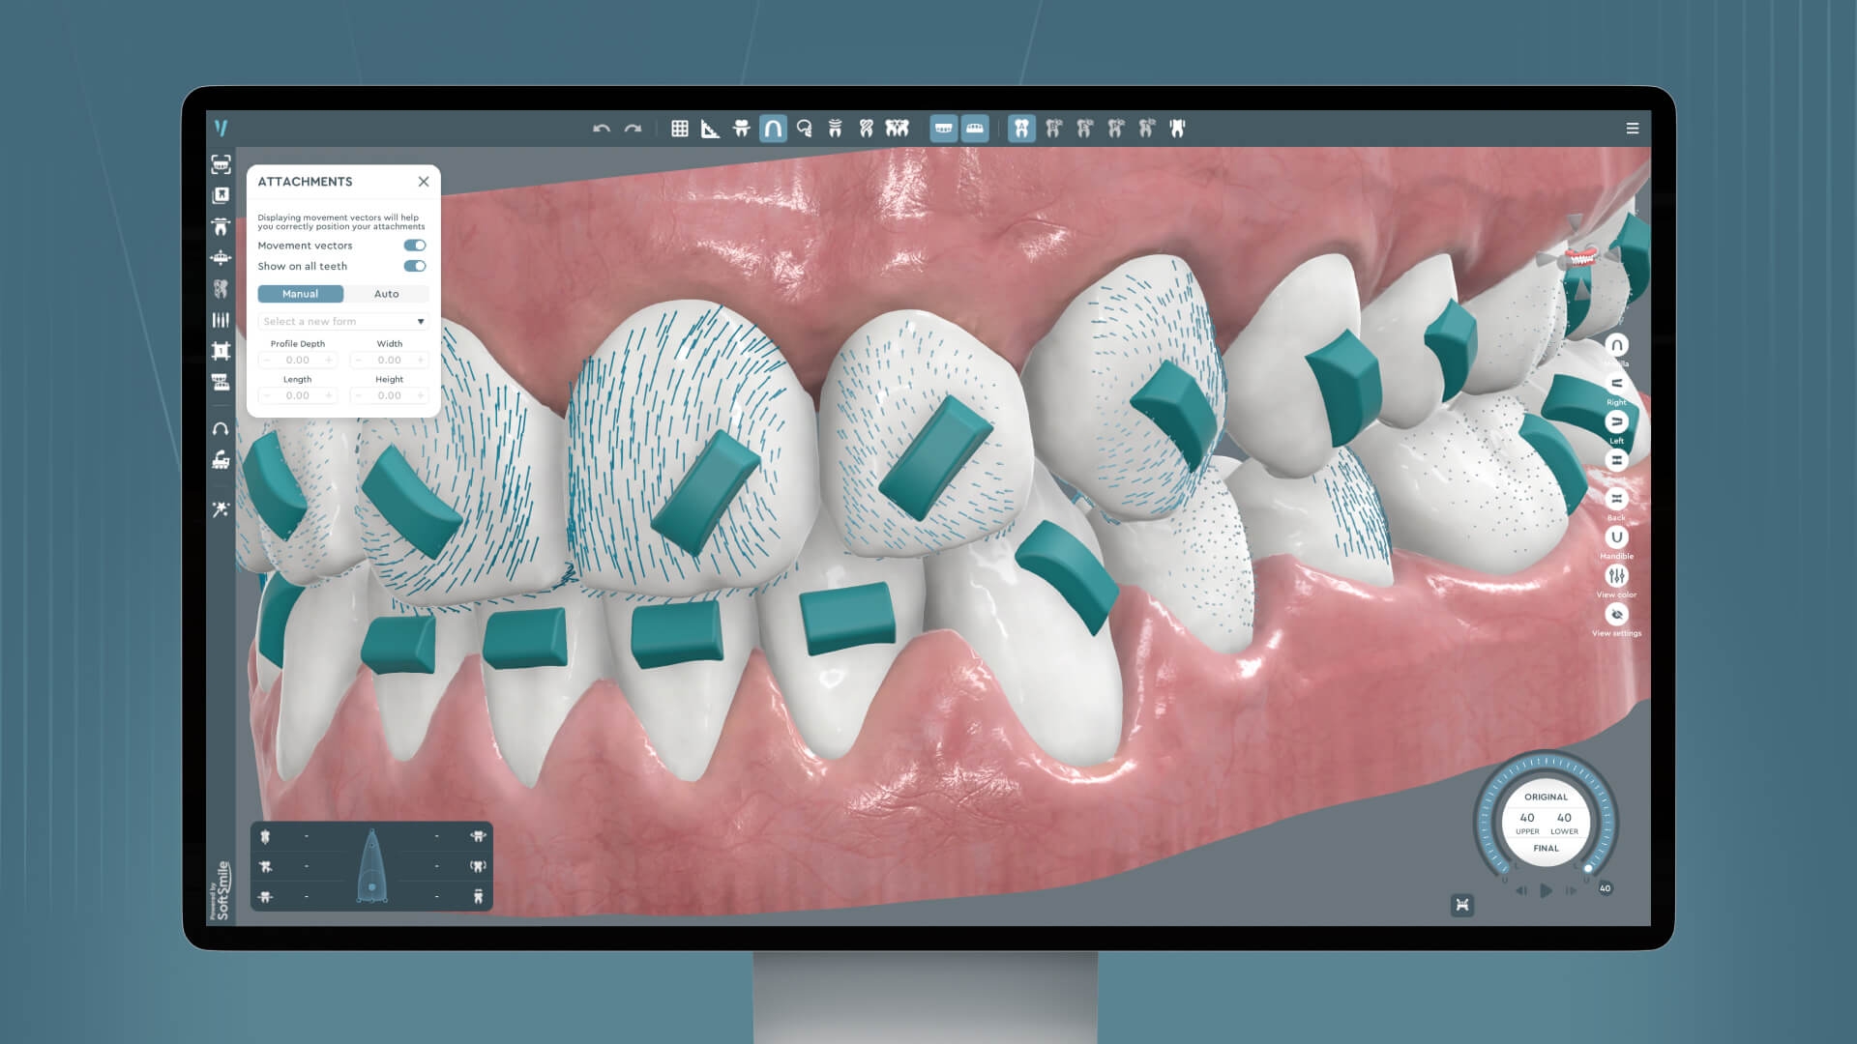Click the fit-to-screen icon near stage dial
This screenshot has height=1044, width=1857.
(1462, 906)
